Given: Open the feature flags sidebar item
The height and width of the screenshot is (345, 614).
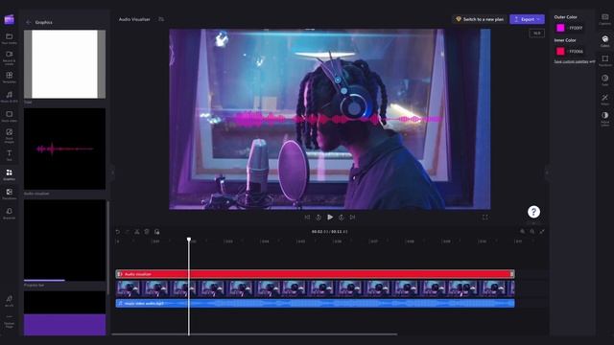Looking at the screenshot, I should coord(9,322).
